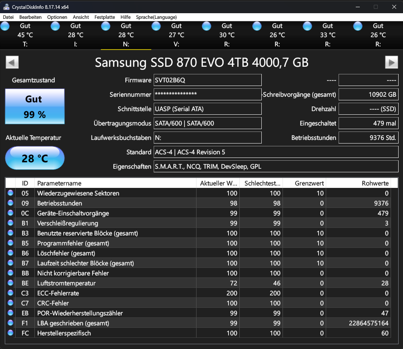Click the CrystalDiskInfo title bar app icon

point(6,7)
